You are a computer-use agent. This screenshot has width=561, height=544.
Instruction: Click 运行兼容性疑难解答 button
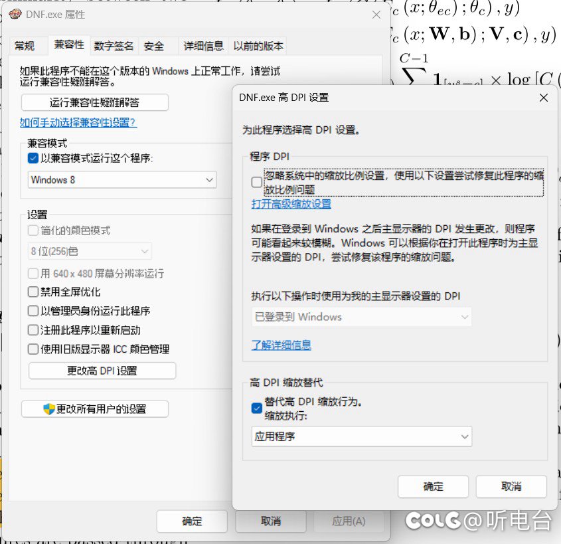(x=95, y=103)
